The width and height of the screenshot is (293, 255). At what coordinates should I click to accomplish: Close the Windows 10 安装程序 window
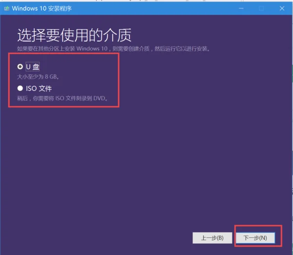click(x=282, y=8)
